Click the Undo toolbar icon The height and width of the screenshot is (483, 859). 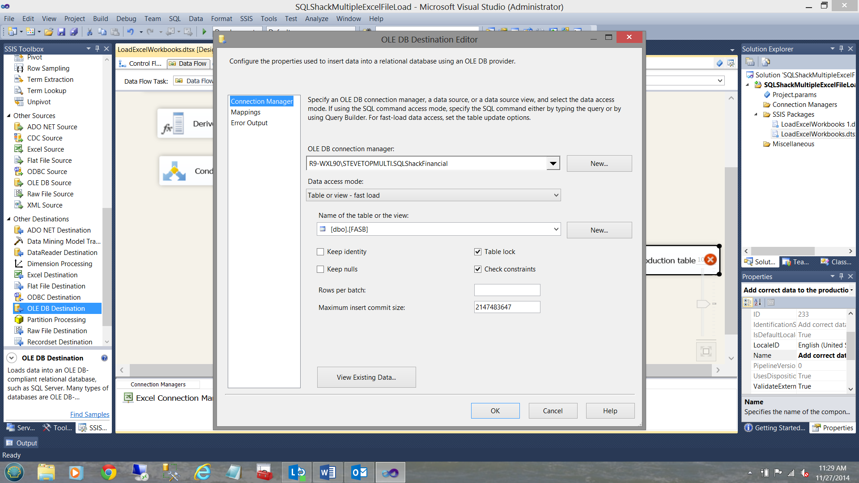pos(130,32)
